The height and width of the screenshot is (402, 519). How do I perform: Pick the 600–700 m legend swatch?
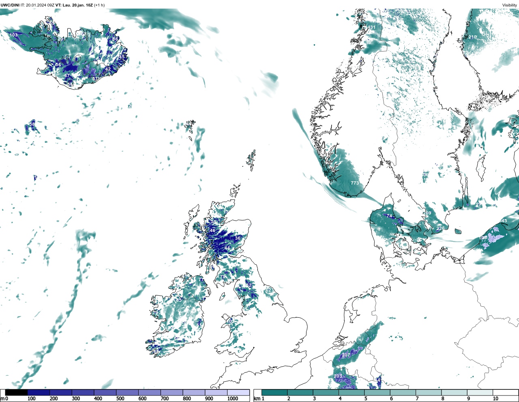[150, 392]
